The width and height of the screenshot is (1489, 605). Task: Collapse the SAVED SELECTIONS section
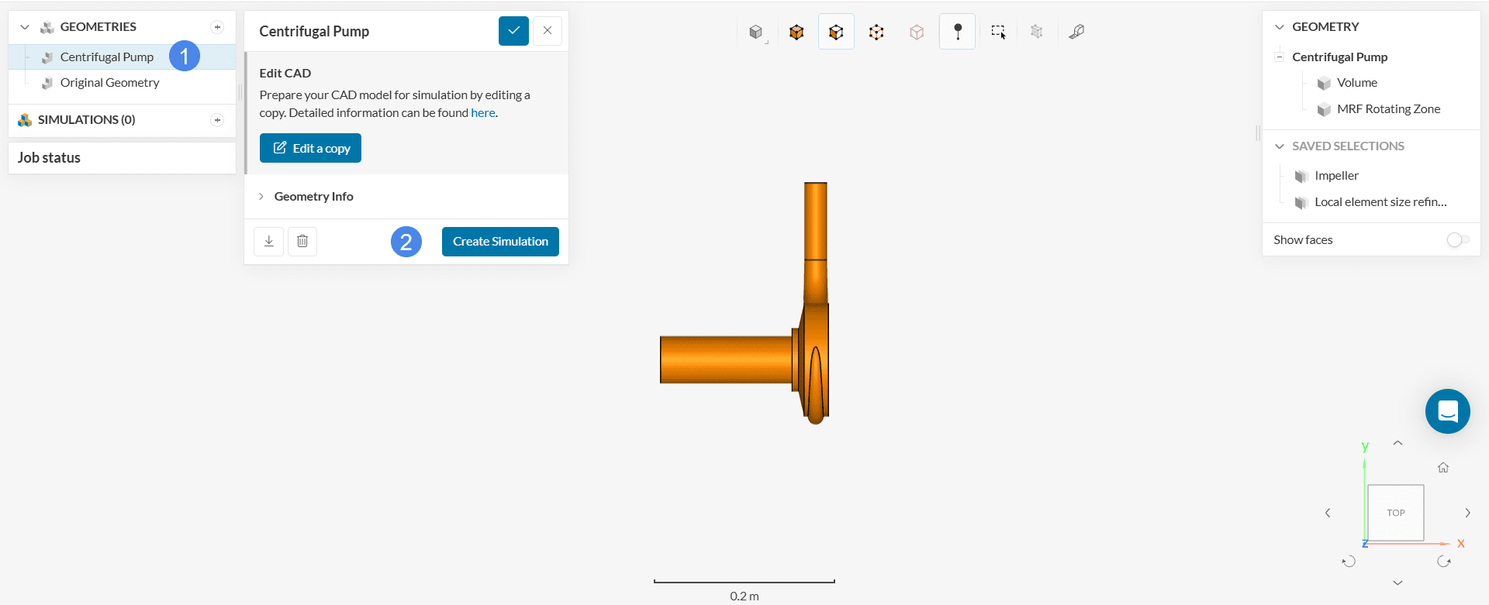[x=1280, y=146]
